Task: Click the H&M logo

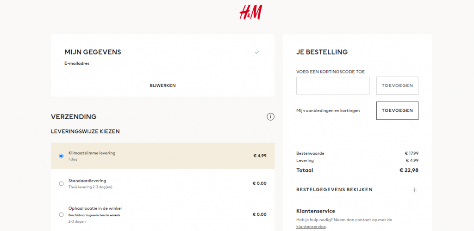Action: [x=250, y=12]
